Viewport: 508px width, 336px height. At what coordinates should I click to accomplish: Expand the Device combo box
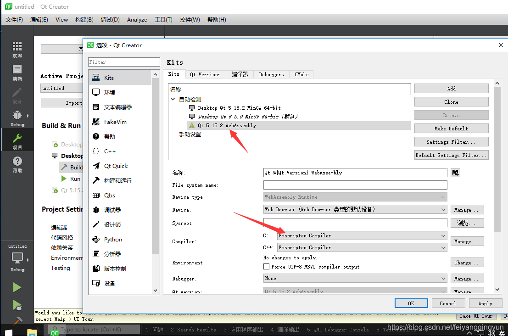pyautogui.click(x=355, y=209)
